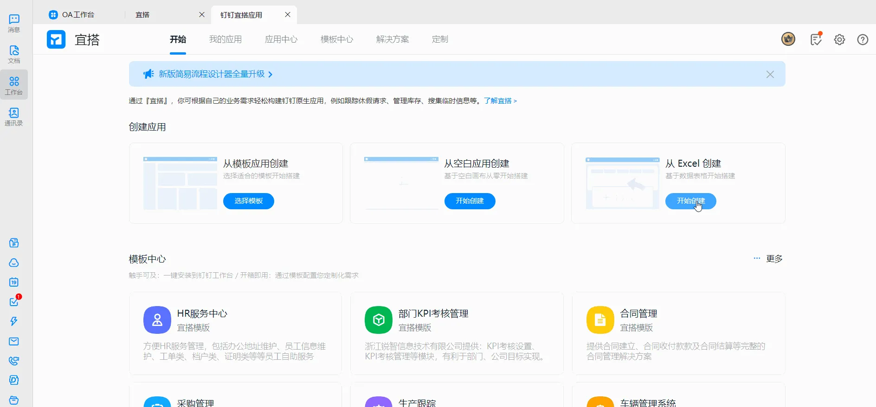Screen dimensions: 876x407
Task: Click the 从模板应用创建 preview thumbnail
Action: click(x=180, y=183)
